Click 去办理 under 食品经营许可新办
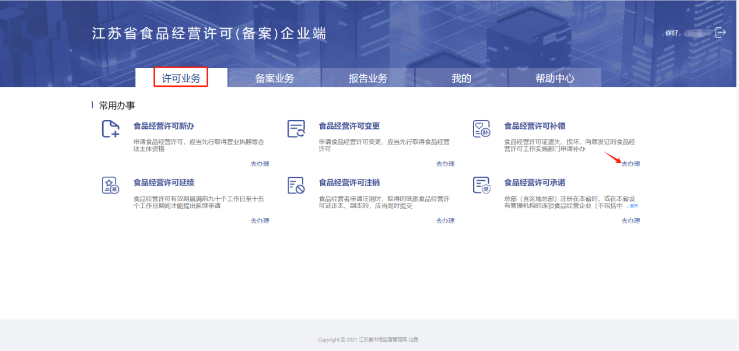Image resolution: width=739 pixels, height=351 pixels. pos(260,164)
